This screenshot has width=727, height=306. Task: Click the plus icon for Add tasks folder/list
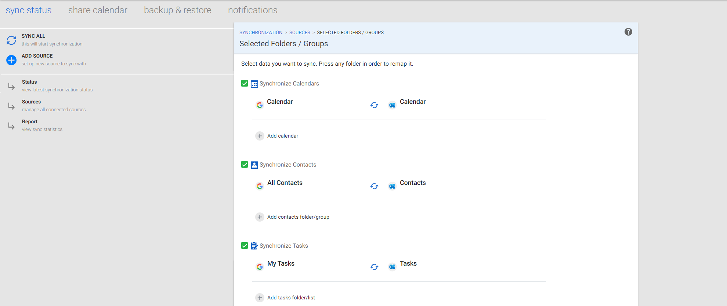click(260, 298)
